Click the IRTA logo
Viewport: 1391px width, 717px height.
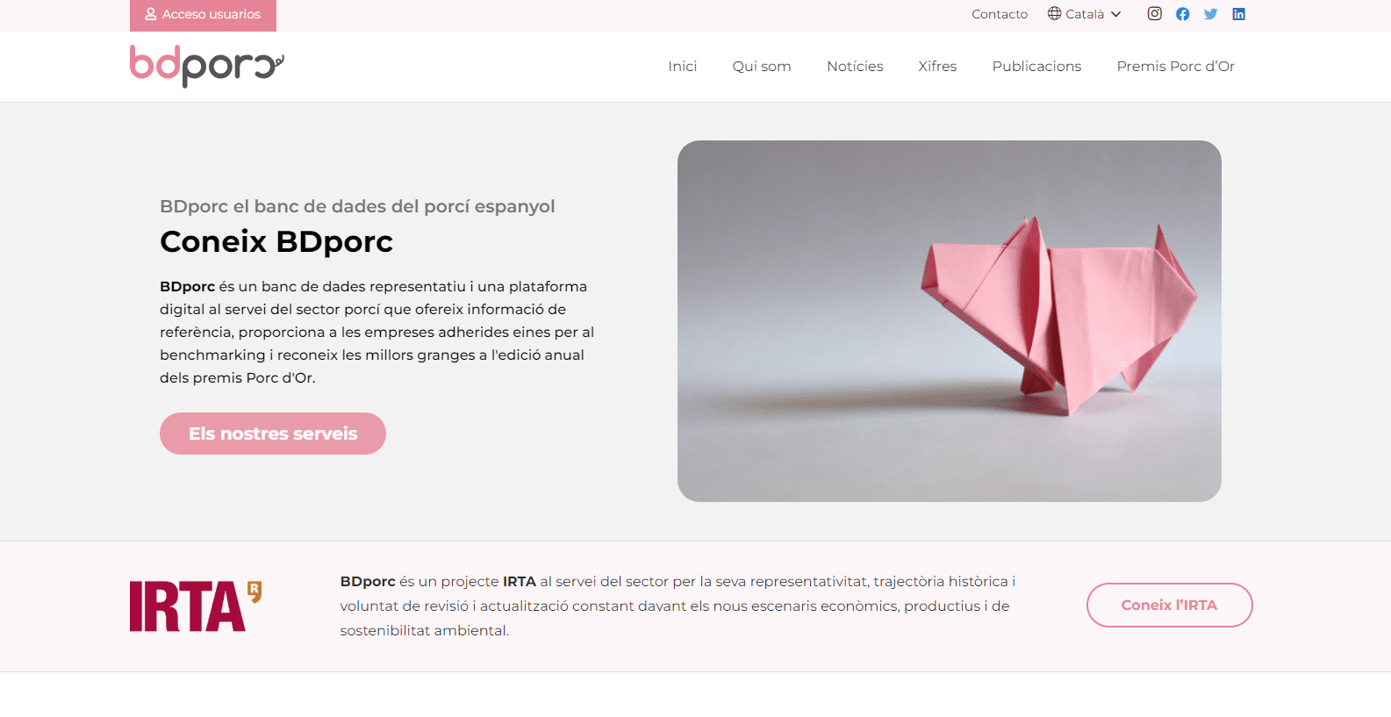point(196,606)
